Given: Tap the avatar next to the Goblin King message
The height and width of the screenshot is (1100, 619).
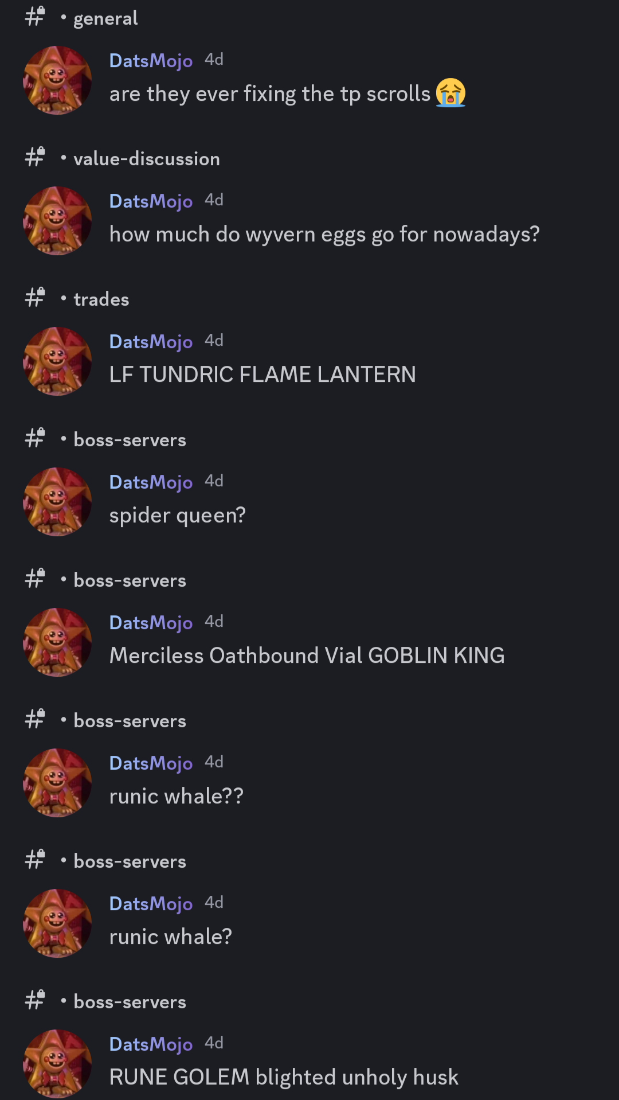Looking at the screenshot, I should [x=57, y=642].
